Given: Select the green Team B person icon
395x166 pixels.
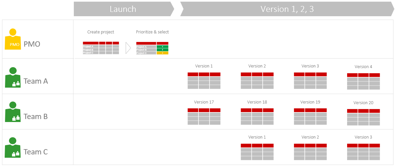Looking at the screenshot, I should pyautogui.click(x=13, y=112).
